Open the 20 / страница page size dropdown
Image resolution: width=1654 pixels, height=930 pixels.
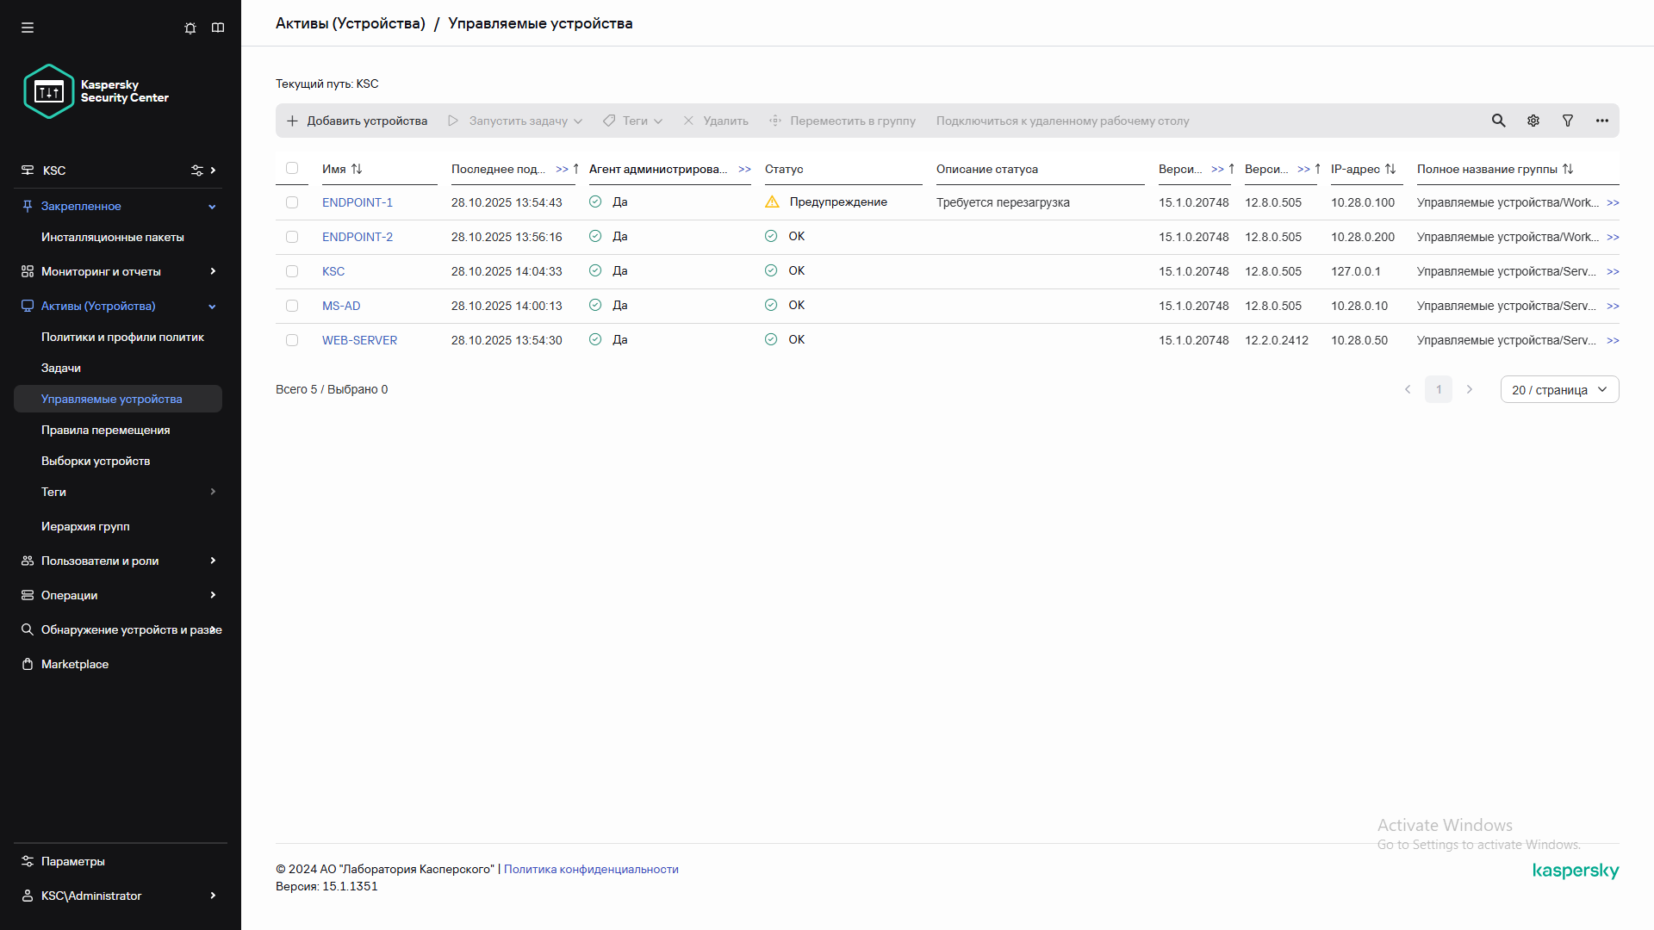(x=1559, y=389)
